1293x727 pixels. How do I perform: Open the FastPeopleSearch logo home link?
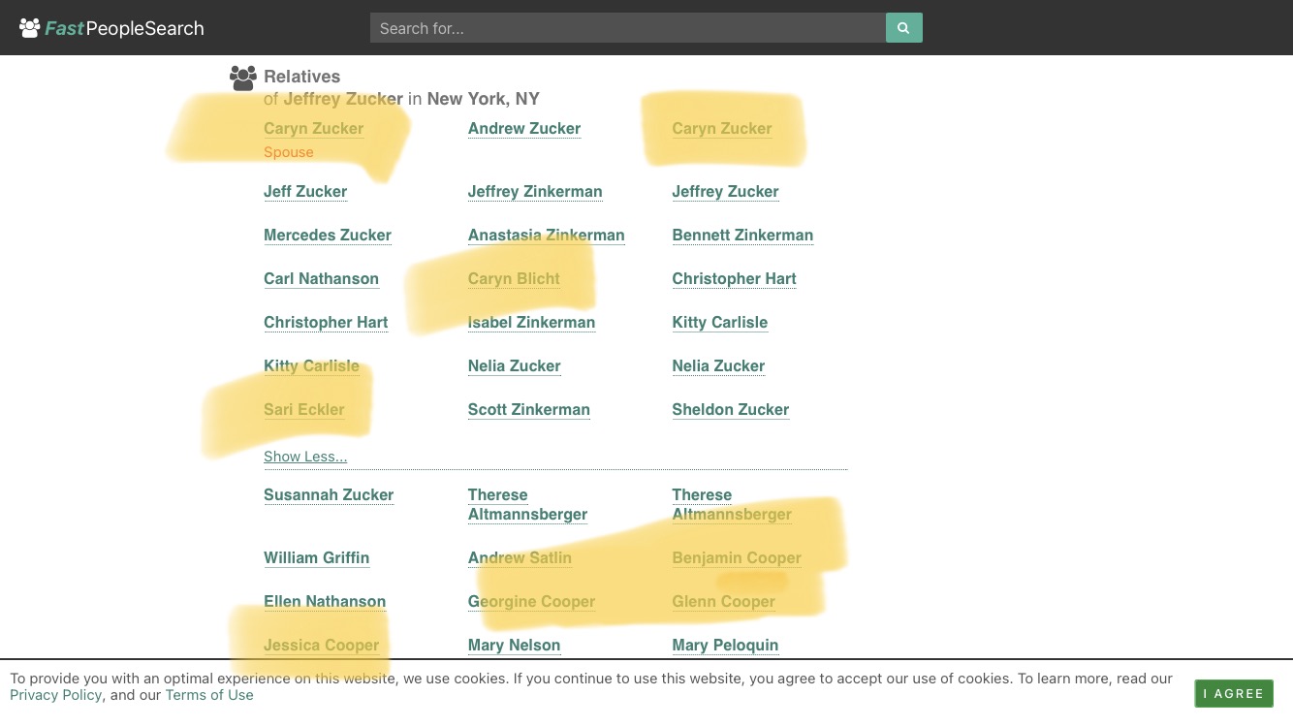pos(111,28)
